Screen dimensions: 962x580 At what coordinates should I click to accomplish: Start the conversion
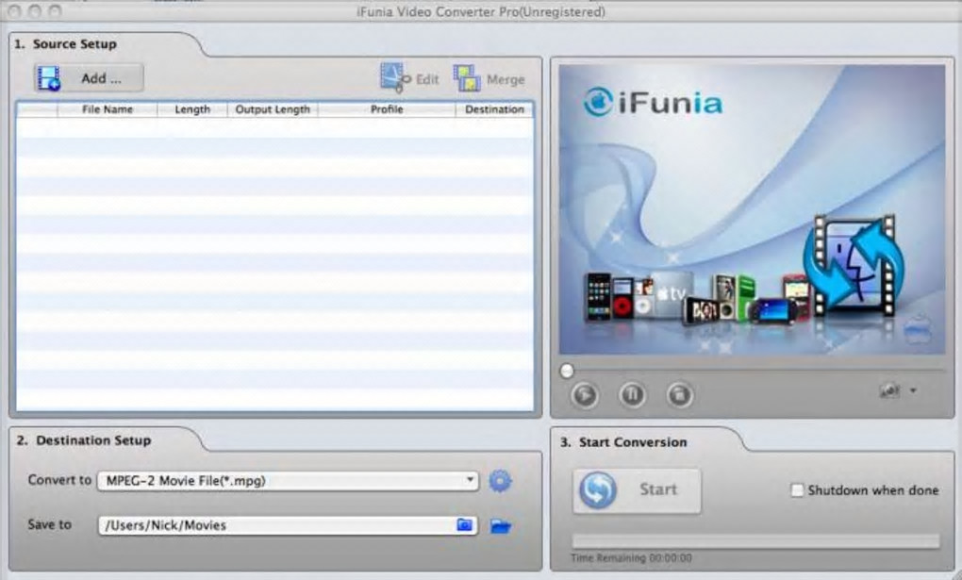[637, 490]
